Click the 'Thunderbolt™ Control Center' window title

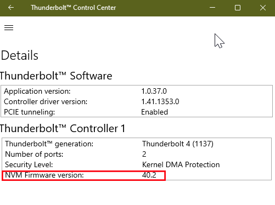tap(73, 8)
